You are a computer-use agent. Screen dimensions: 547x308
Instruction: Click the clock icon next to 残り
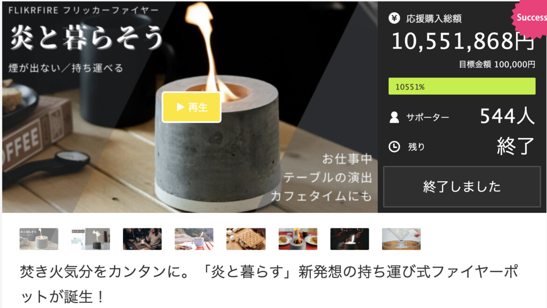(x=394, y=147)
